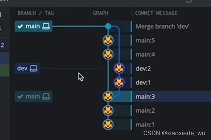Select the highlighted main:3 commit message
Screen dimensions: 211x140
(145, 97)
